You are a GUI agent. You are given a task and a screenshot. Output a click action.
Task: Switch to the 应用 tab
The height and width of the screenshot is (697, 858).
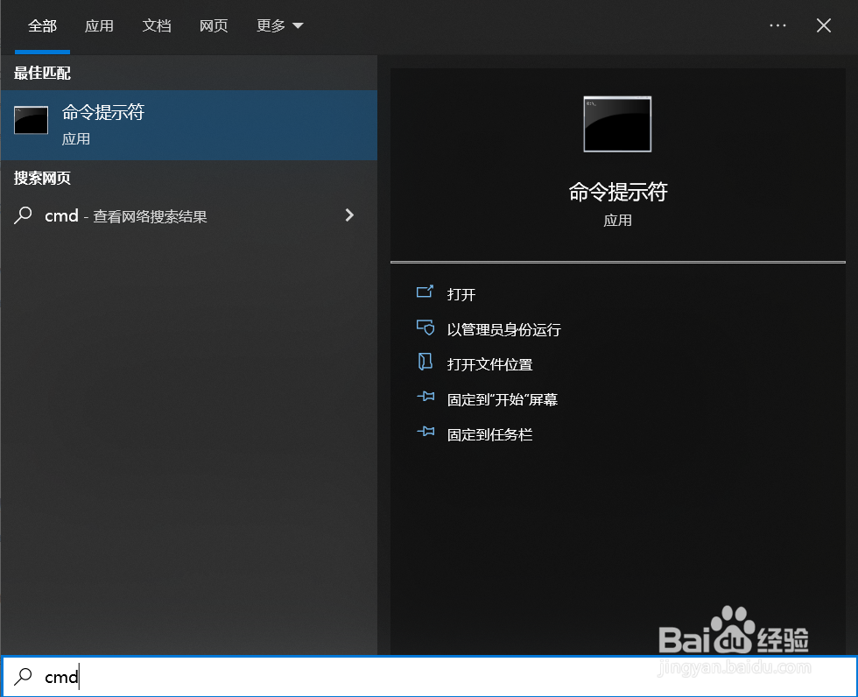[x=99, y=26]
